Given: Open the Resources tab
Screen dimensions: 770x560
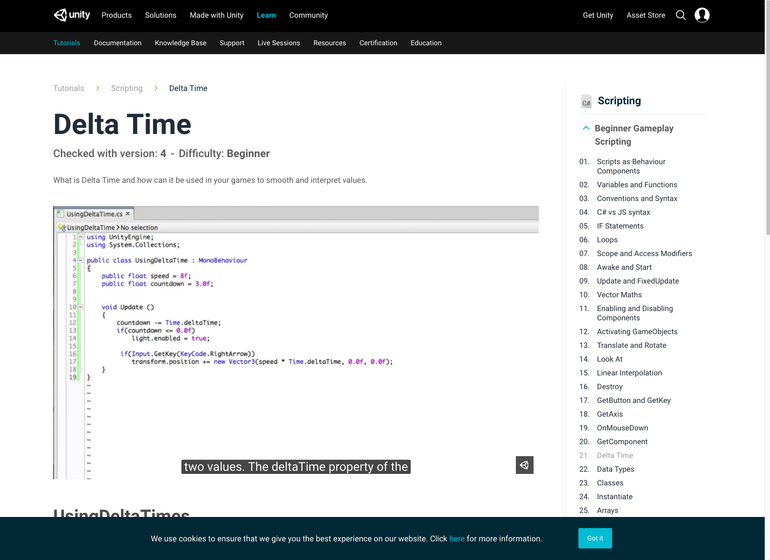Looking at the screenshot, I should 330,43.
